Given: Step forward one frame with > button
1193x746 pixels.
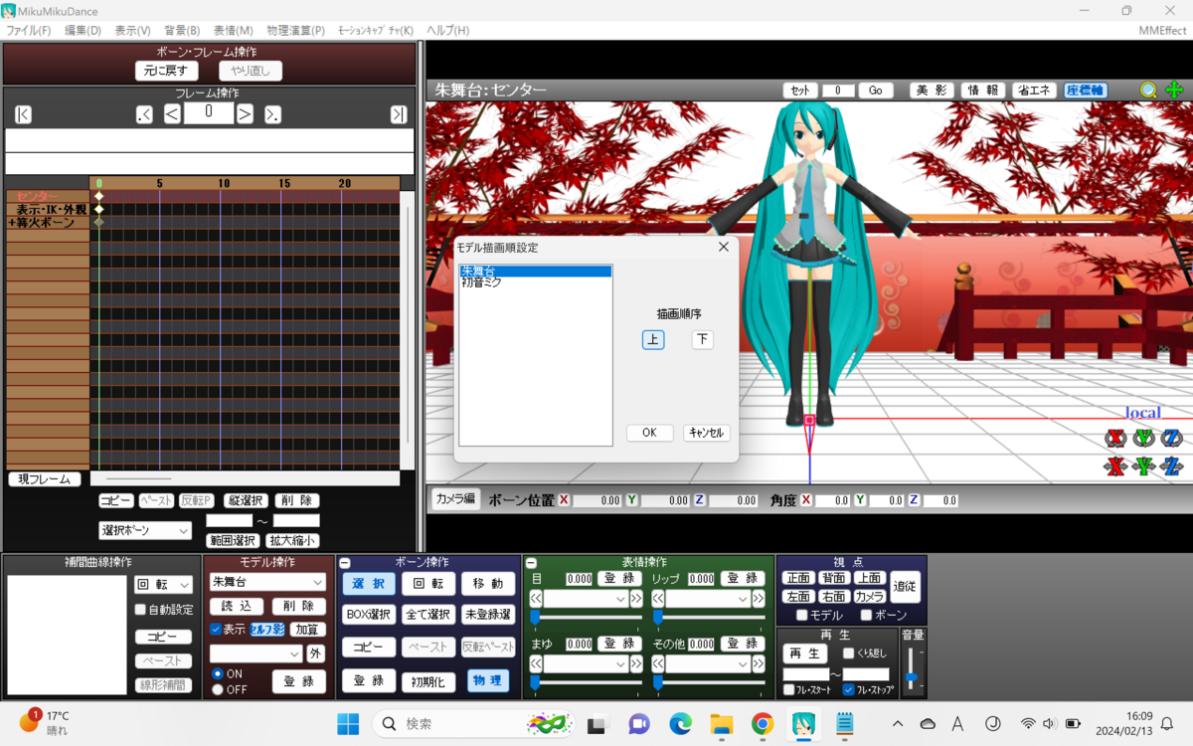Looking at the screenshot, I should [x=245, y=114].
